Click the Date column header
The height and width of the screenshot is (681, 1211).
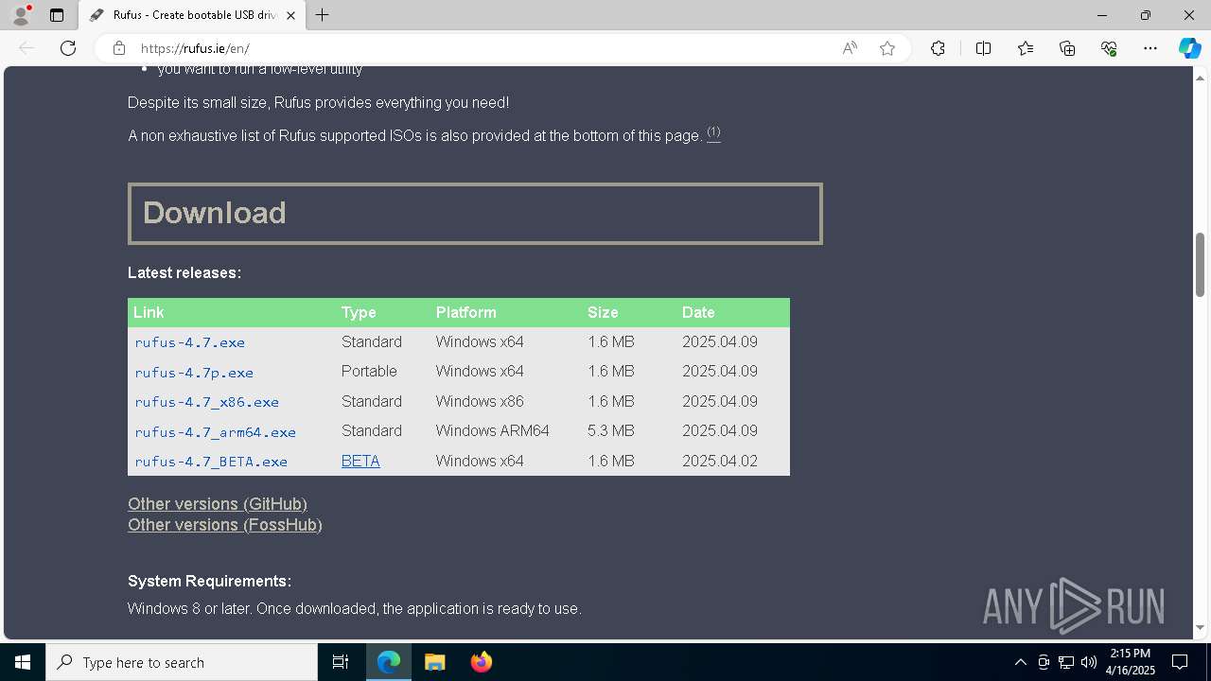coord(698,312)
